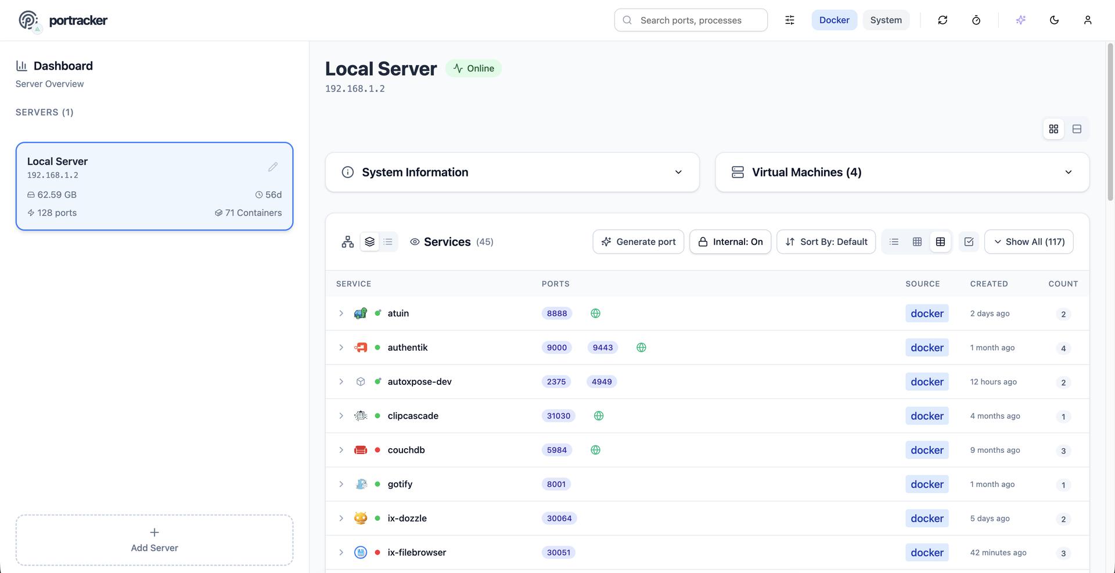
Task: Click the purple sparkle What's New icon
Action: [1021, 20]
